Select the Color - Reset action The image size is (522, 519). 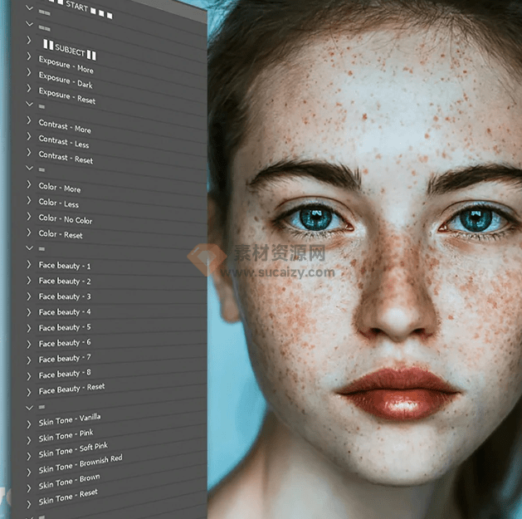pyautogui.click(x=61, y=234)
